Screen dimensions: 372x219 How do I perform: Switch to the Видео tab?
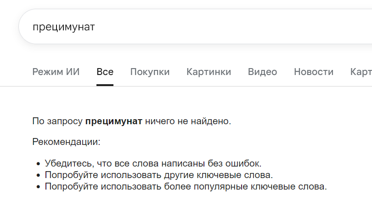click(262, 72)
